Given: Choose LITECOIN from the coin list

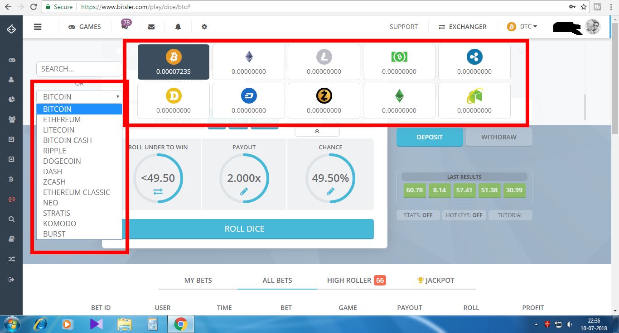Looking at the screenshot, I should (x=79, y=130).
